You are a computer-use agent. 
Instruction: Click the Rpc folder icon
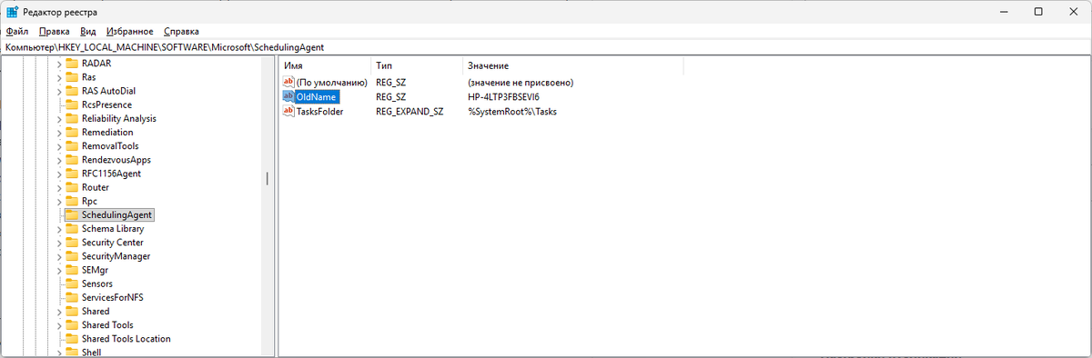point(72,201)
